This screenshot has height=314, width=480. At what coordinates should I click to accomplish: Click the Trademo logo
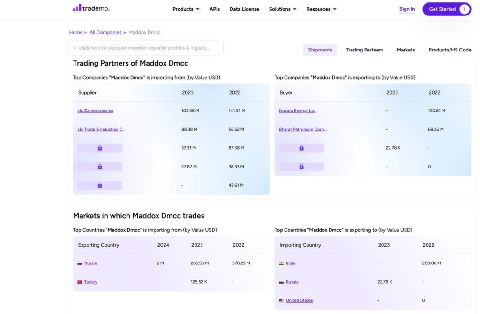(91, 8)
